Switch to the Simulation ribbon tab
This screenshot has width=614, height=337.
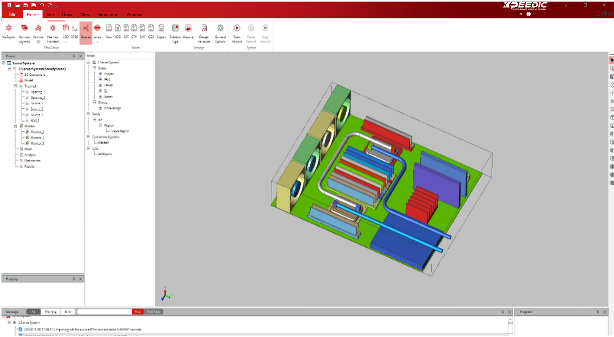click(108, 15)
